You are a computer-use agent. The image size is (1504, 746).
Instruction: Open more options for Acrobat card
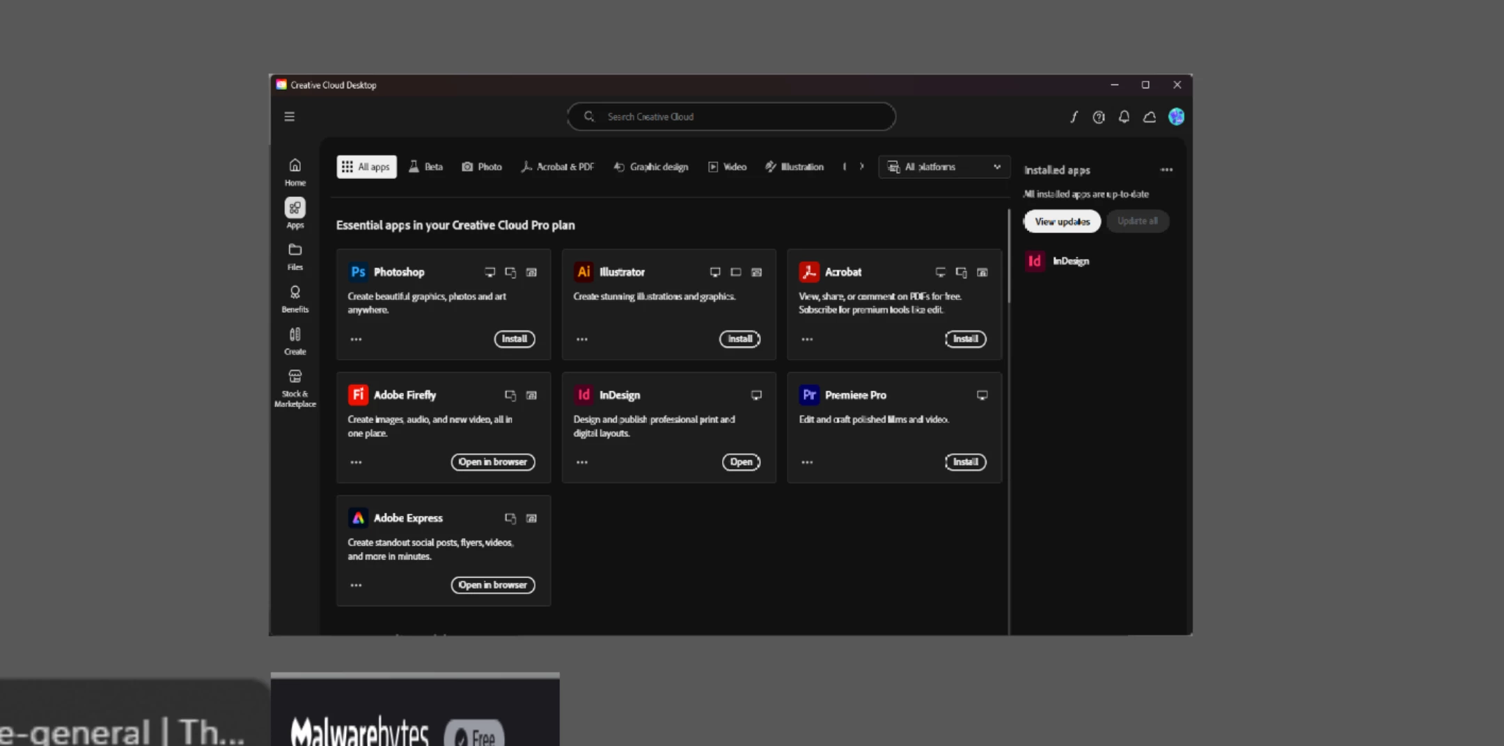(x=807, y=340)
